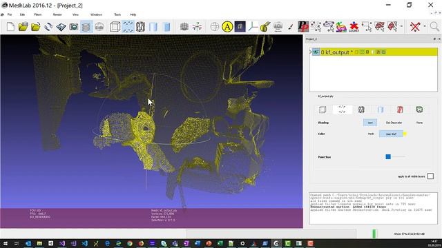442x248 pixels.
Task: Capture a viewport snapshot with camera icon
Action: point(74,27)
